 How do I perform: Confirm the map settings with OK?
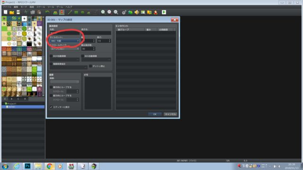tap(155, 114)
